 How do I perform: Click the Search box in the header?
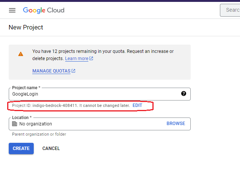(x=231, y=10)
